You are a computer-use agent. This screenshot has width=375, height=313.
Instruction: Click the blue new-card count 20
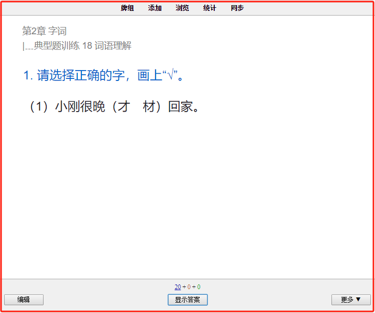(178, 287)
